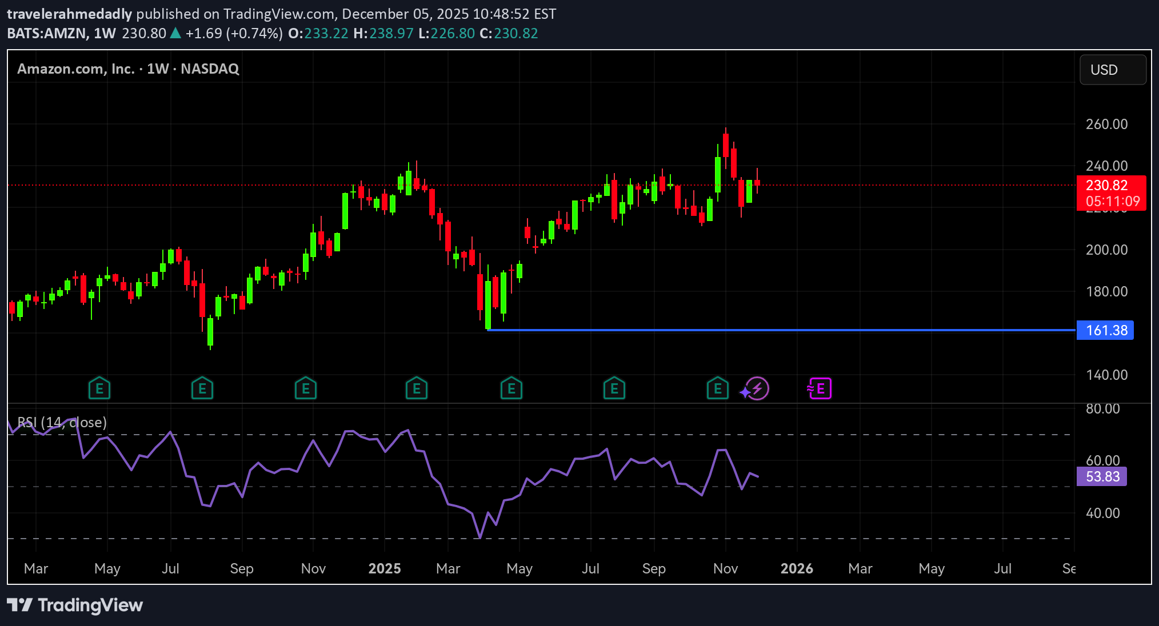Click the earnings E marker near February 2025
The height and width of the screenshot is (626, 1159).
(417, 389)
